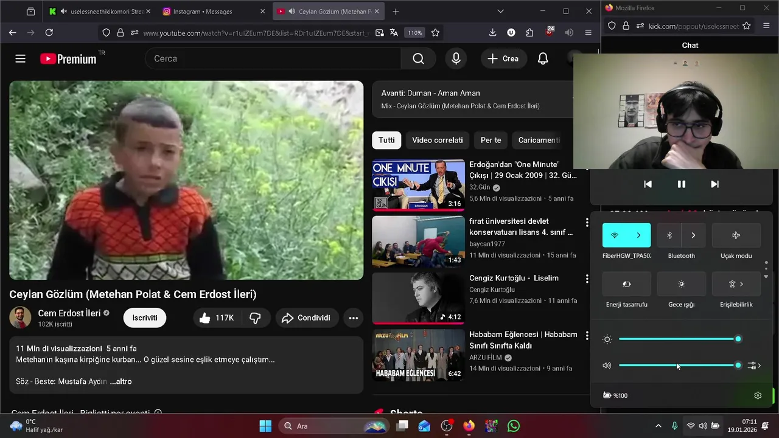Open the three-dot more actions under the video
779x438 pixels.
pos(354,318)
